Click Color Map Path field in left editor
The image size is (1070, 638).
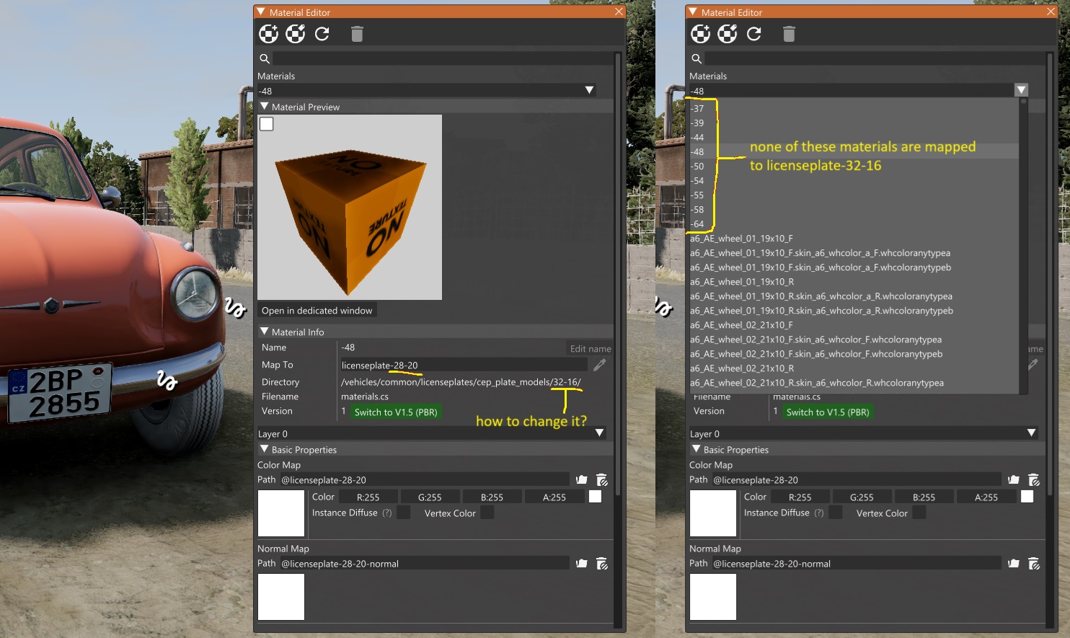point(424,480)
